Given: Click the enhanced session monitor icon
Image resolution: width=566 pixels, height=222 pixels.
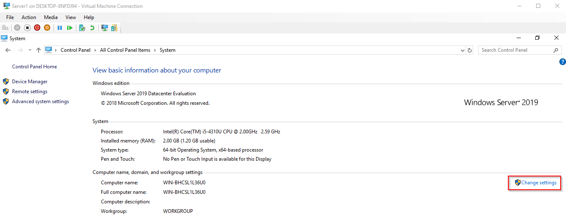Looking at the screenshot, I should pyautogui.click(x=105, y=28).
